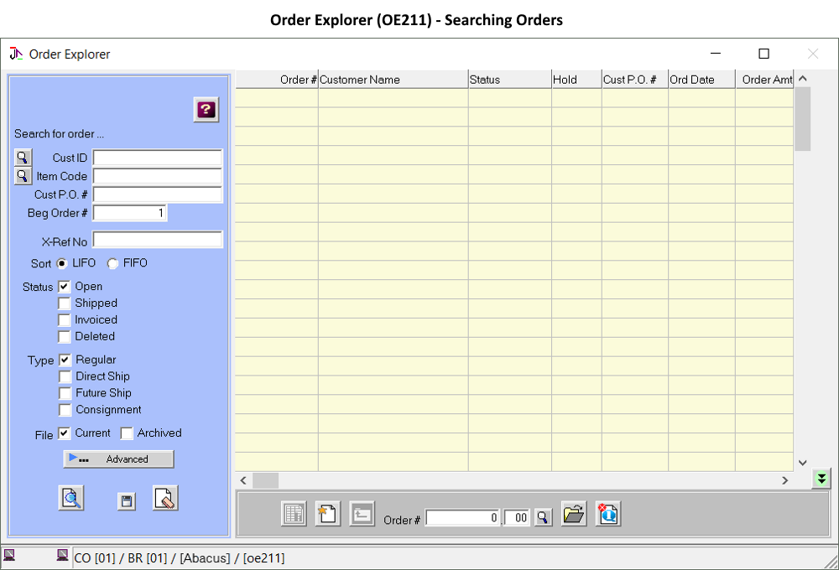Image resolution: width=839 pixels, height=570 pixels.
Task: Click the return arrow button in bottom toolbar
Action: (x=362, y=514)
